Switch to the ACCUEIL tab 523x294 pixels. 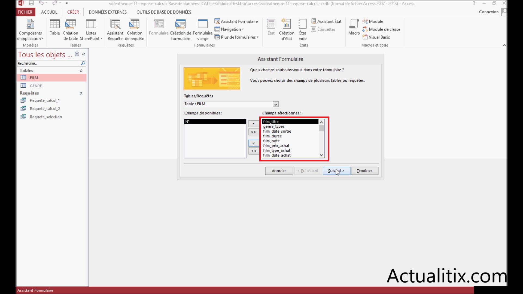pos(49,12)
